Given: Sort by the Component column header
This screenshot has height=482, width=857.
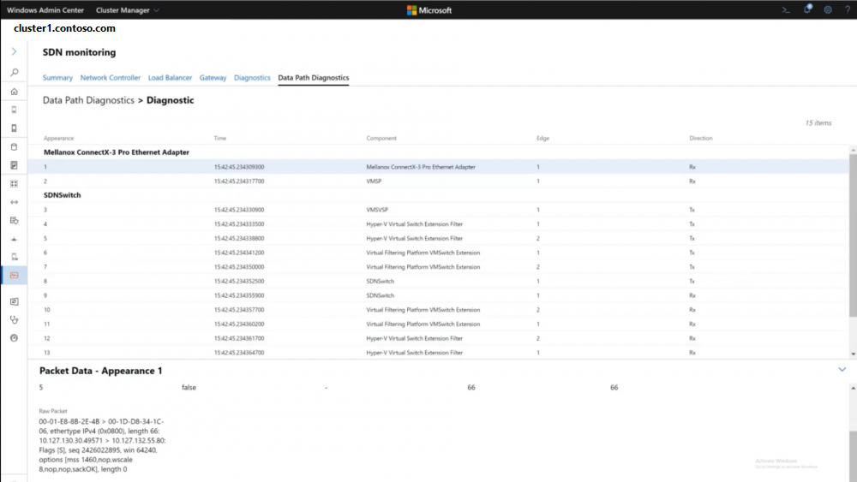Looking at the screenshot, I should coord(381,138).
